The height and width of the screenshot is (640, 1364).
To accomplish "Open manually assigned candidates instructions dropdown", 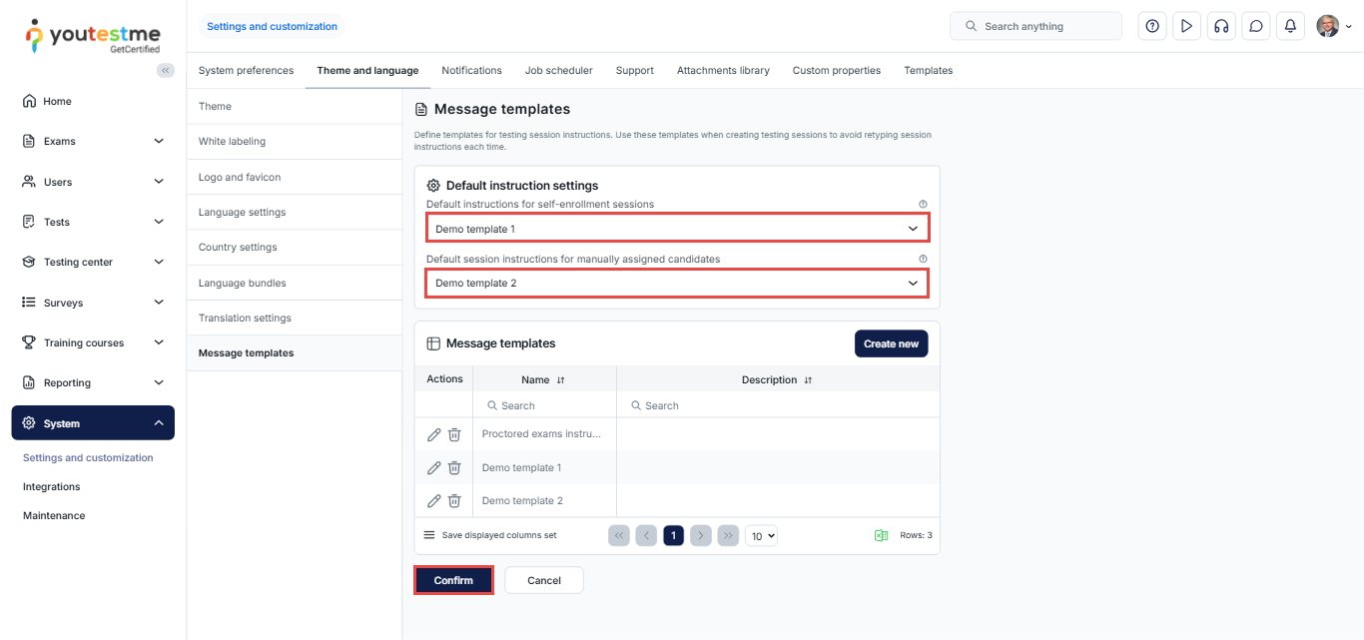I will point(677,283).
